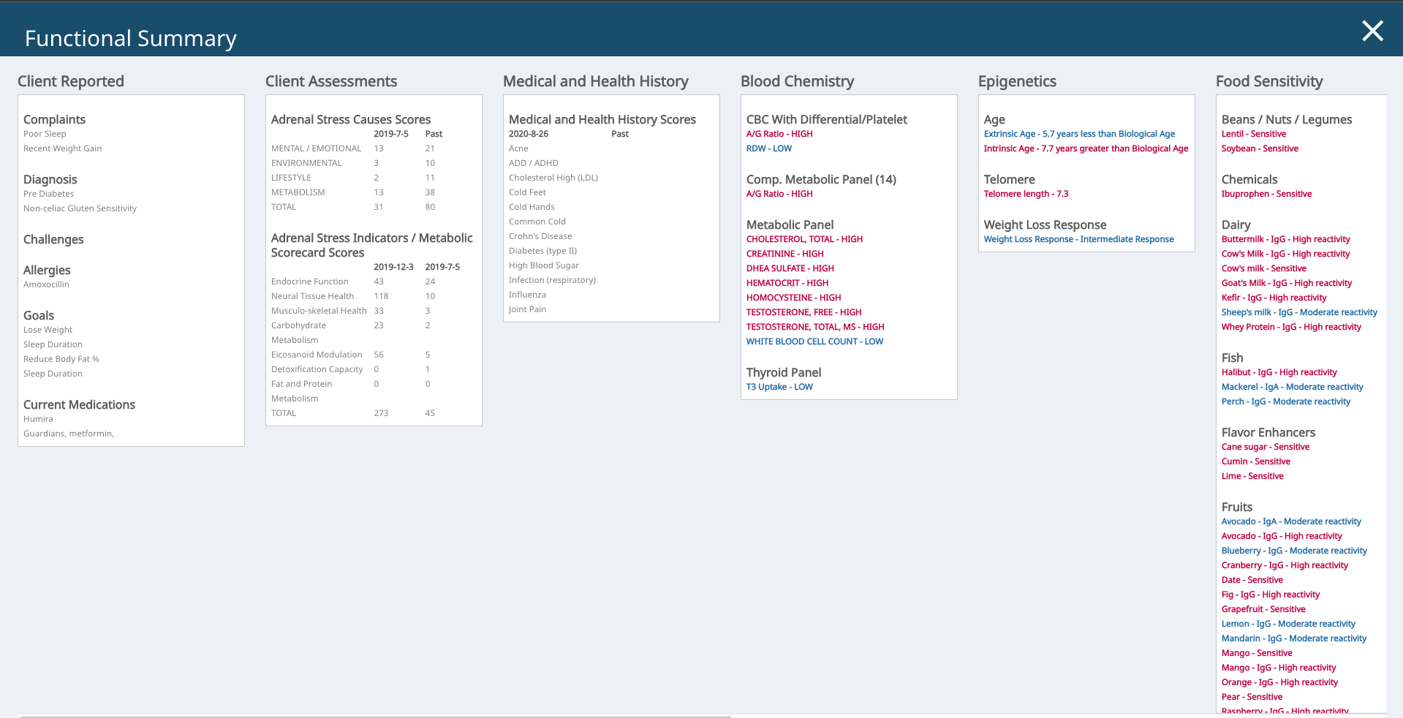Select Avocado - IgG - High reactivity
1403x718 pixels.
point(1282,536)
